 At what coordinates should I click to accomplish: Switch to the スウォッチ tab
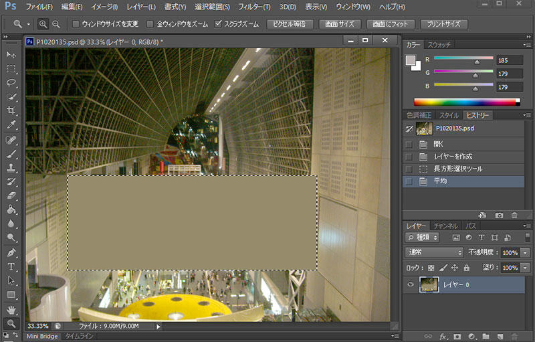coord(439,45)
